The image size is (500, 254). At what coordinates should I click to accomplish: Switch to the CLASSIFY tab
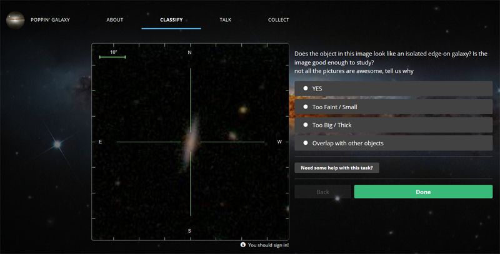[x=171, y=20]
